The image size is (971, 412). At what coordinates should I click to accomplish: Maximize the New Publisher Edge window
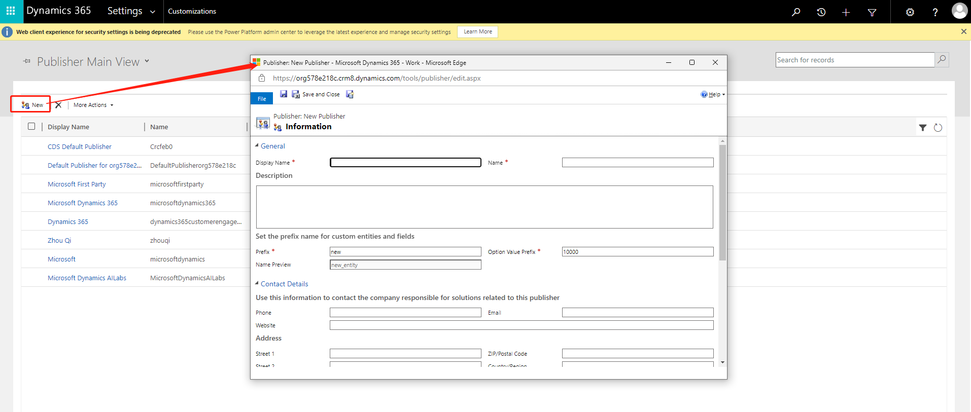pyautogui.click(x=691, y=62)
